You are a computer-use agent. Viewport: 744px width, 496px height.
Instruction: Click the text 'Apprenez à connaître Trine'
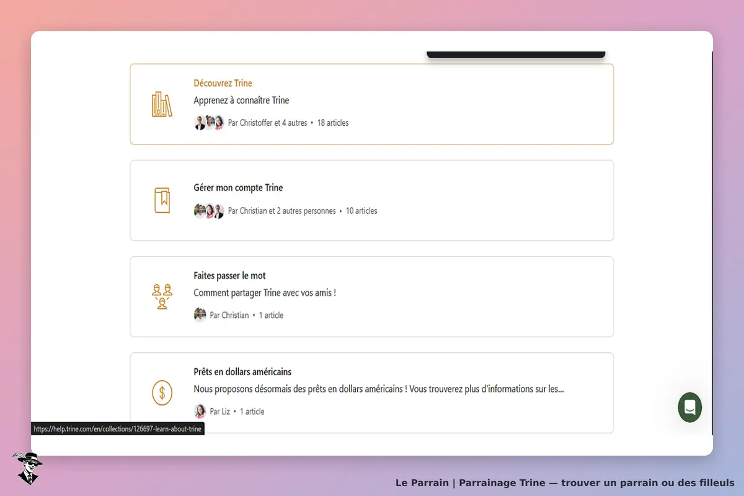[241, 100]
